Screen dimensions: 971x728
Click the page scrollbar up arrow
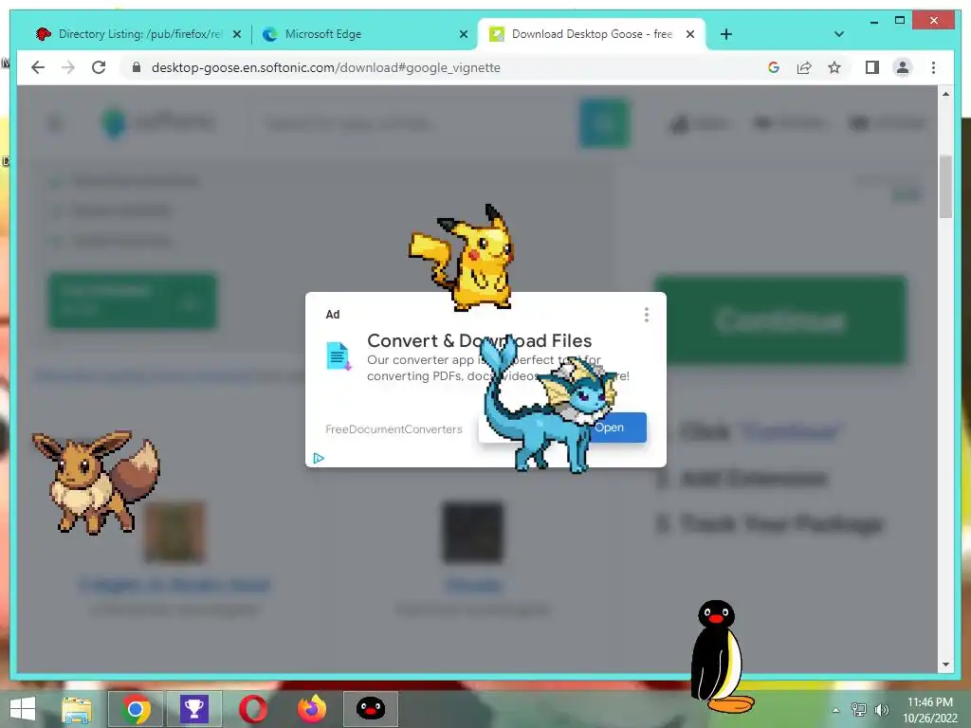[x=945, y=94]
